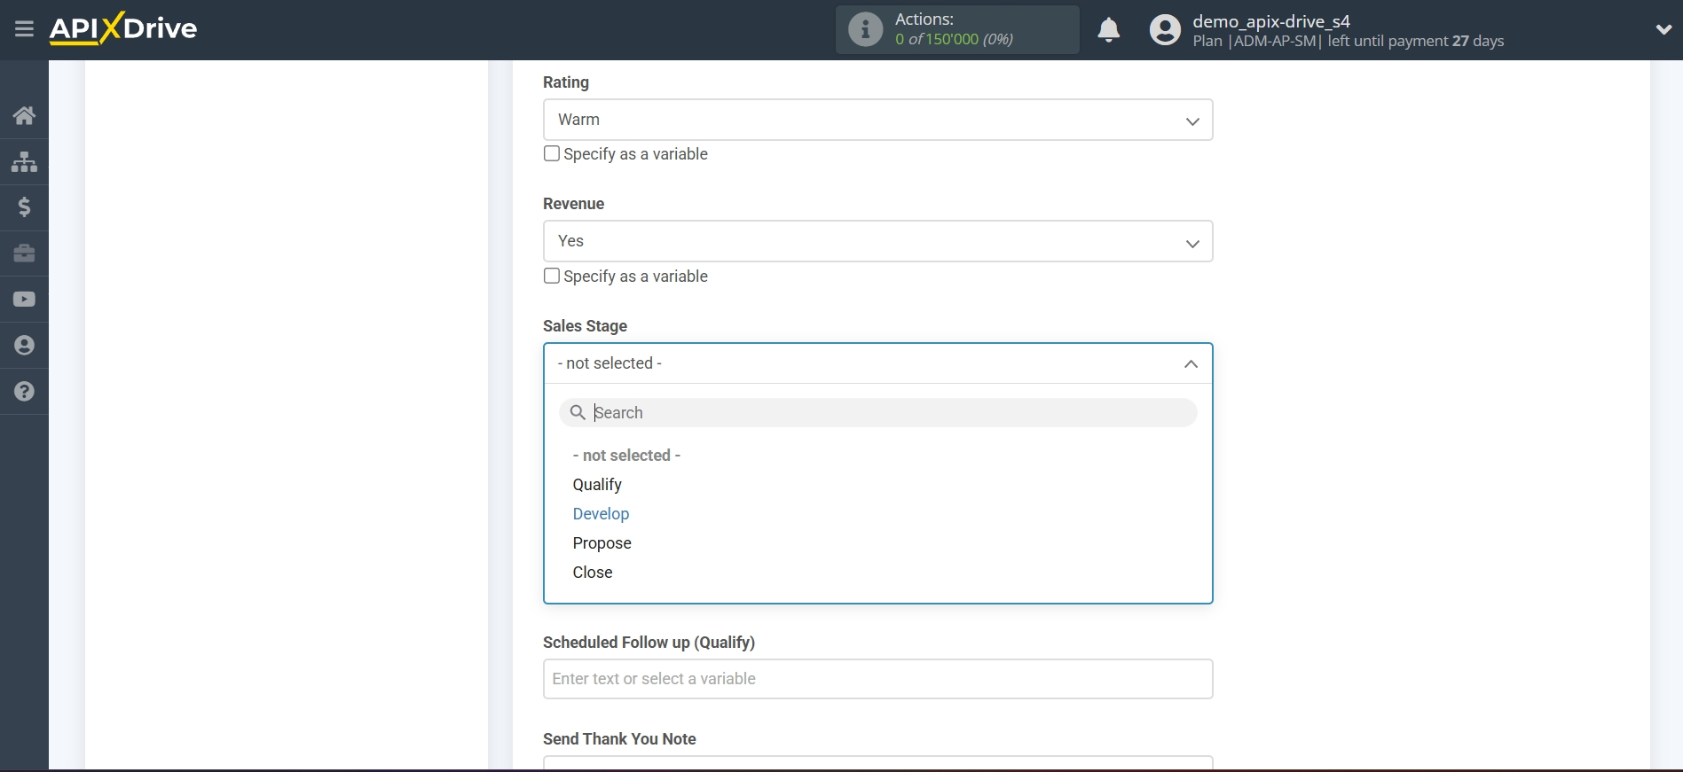Open the connections sitemap icon in sidebar
This screenshot has height=772, width=1683.
point(24,161)
